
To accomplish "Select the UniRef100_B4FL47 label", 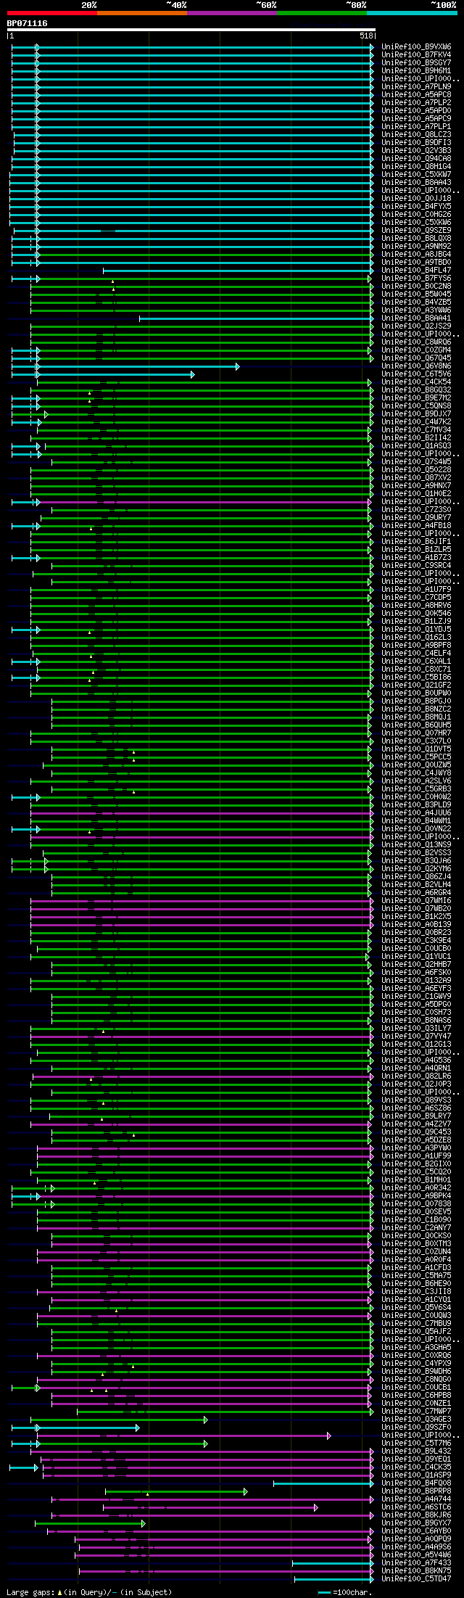I will pos(416,271).
